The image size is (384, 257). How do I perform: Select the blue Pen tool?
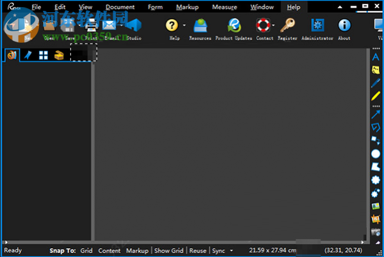tap(376, 83)
